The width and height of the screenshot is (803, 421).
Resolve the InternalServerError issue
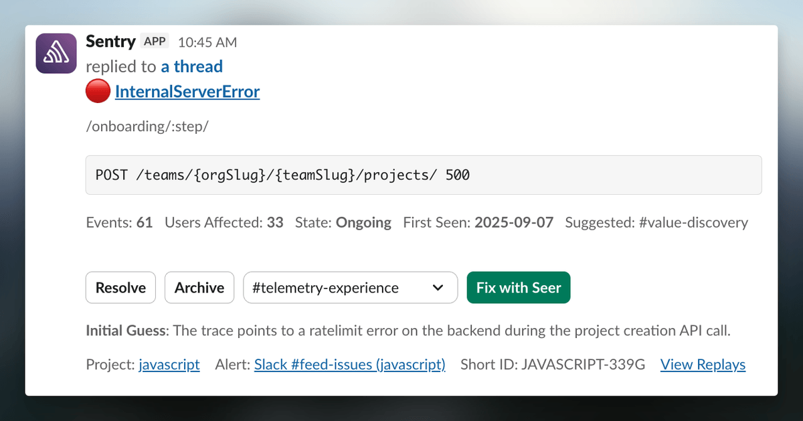tap(120, 287)
